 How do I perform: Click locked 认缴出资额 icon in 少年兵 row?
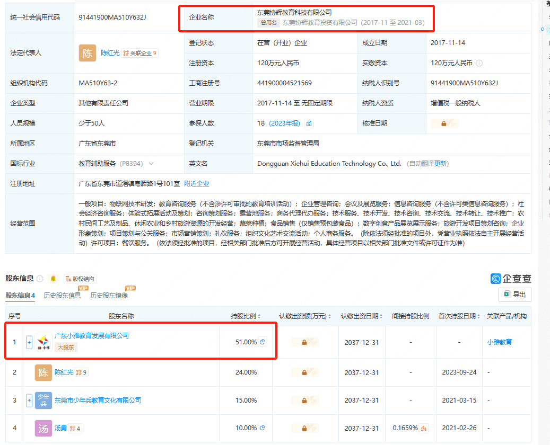click(304, 400)
